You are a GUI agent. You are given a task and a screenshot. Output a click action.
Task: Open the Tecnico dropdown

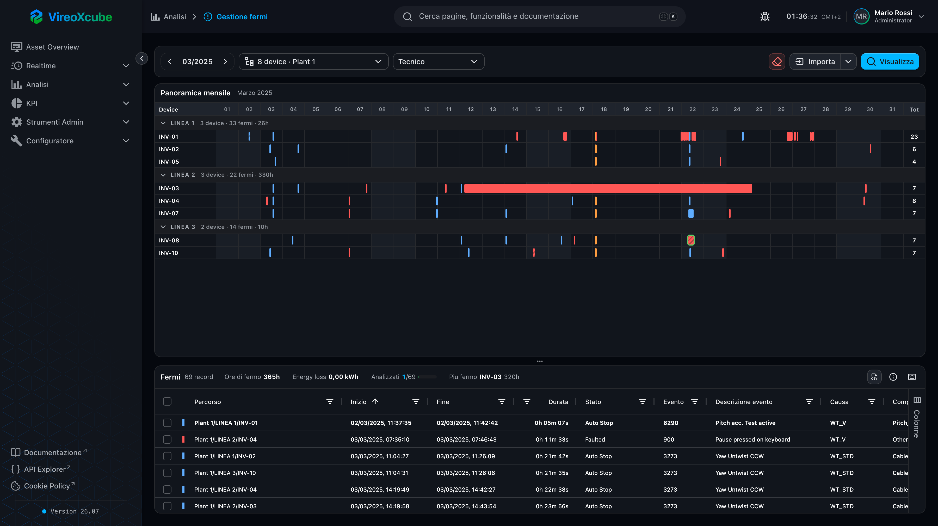click(x=439, y=62)
